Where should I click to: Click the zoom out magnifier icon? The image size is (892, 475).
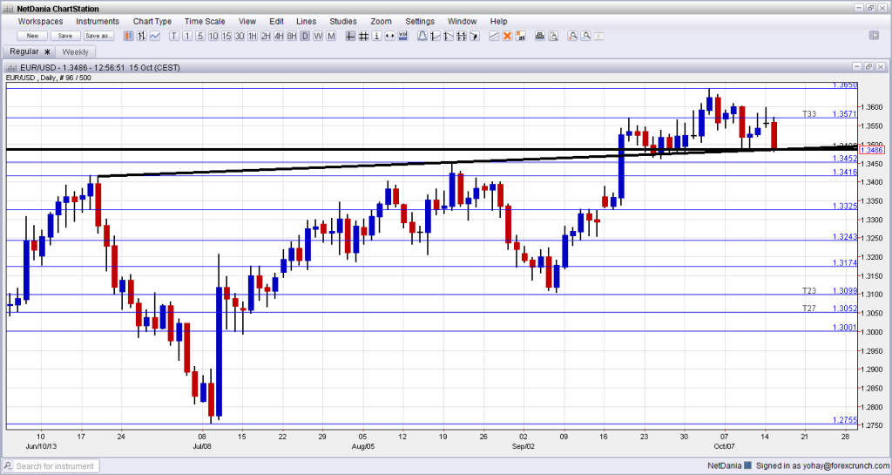point(585,36)
